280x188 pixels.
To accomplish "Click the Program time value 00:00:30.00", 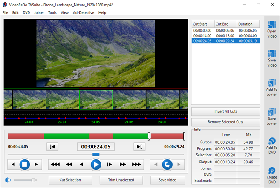I will point(225,149).
